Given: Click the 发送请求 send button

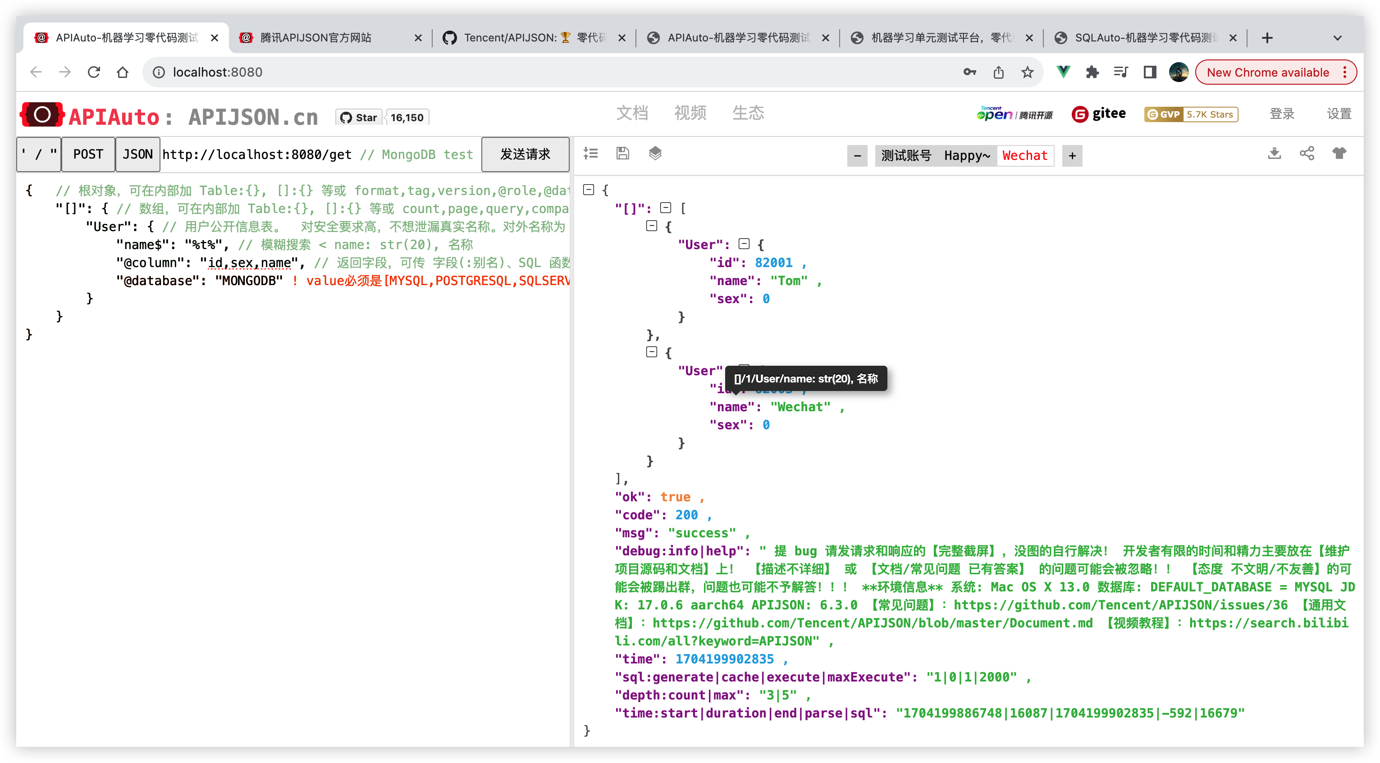Looking at the screenshot, I should coord(525,155).
